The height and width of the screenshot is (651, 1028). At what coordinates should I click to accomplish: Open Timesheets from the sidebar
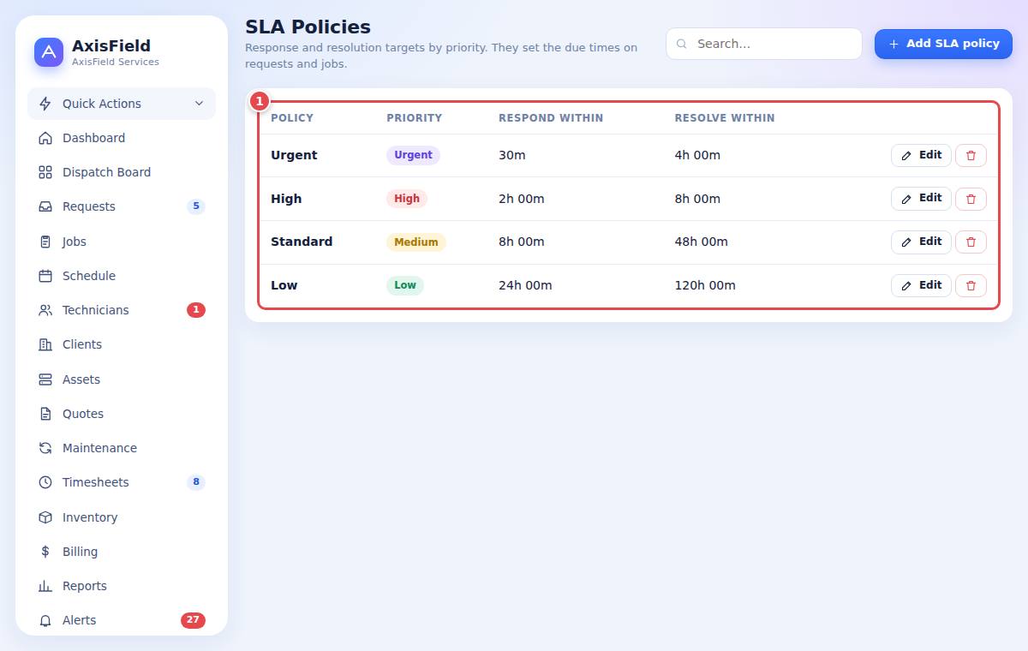[122, 482]
